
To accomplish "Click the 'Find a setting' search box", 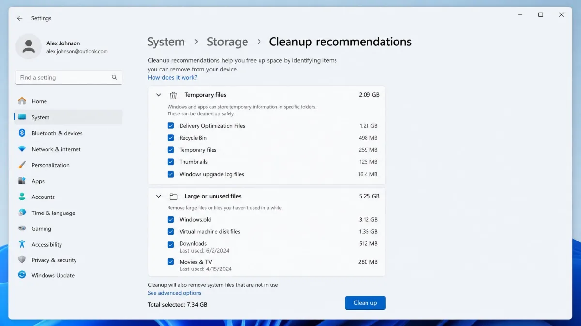I will pos(68,77).
